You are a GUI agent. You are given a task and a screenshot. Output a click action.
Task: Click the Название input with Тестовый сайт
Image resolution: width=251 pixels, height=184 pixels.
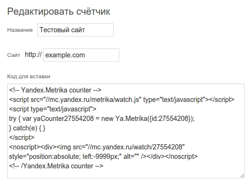(76, 30)
